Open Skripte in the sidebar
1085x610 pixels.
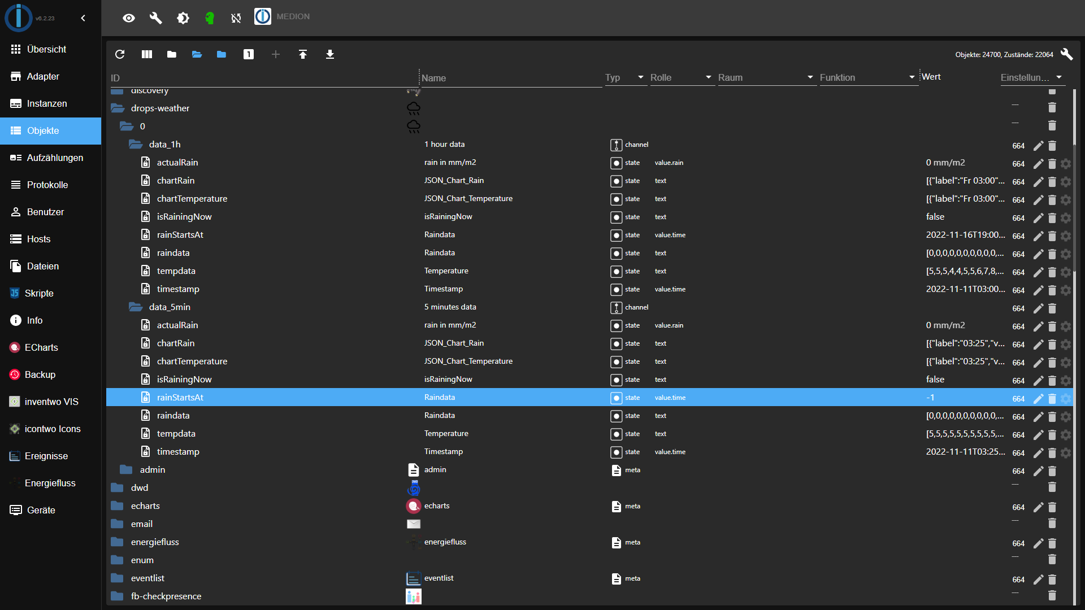(51, 293)
